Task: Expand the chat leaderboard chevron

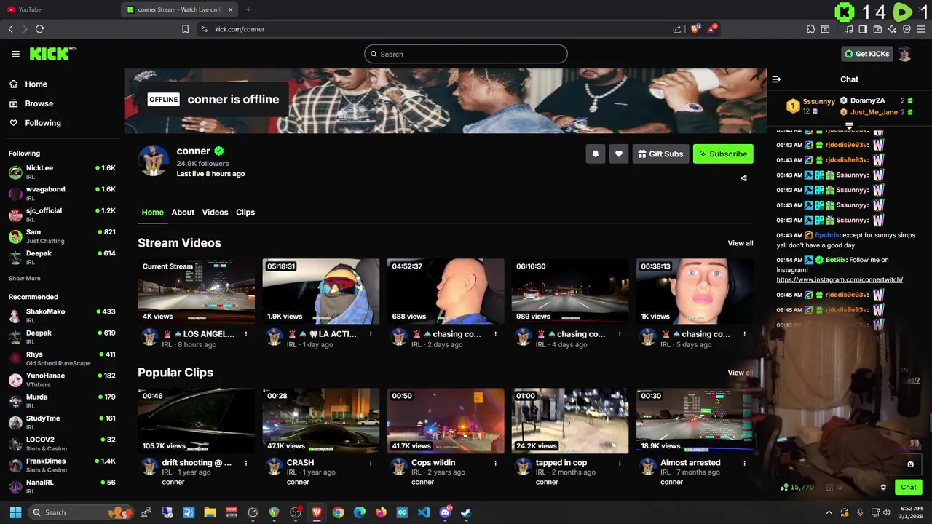Action: pyautogui.click(x=849, y=127)
